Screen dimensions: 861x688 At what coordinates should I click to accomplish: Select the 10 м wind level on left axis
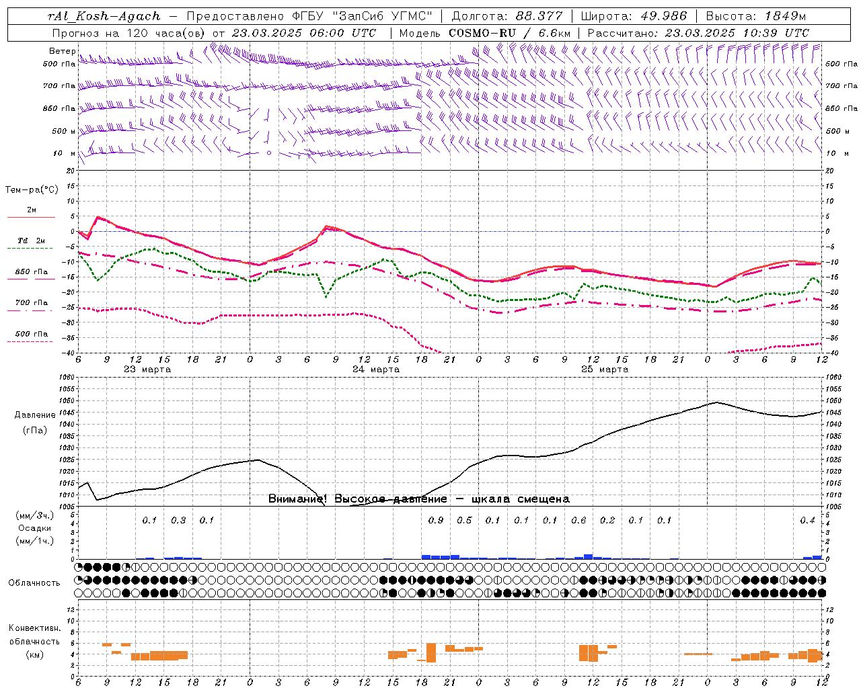coord(65,153)
